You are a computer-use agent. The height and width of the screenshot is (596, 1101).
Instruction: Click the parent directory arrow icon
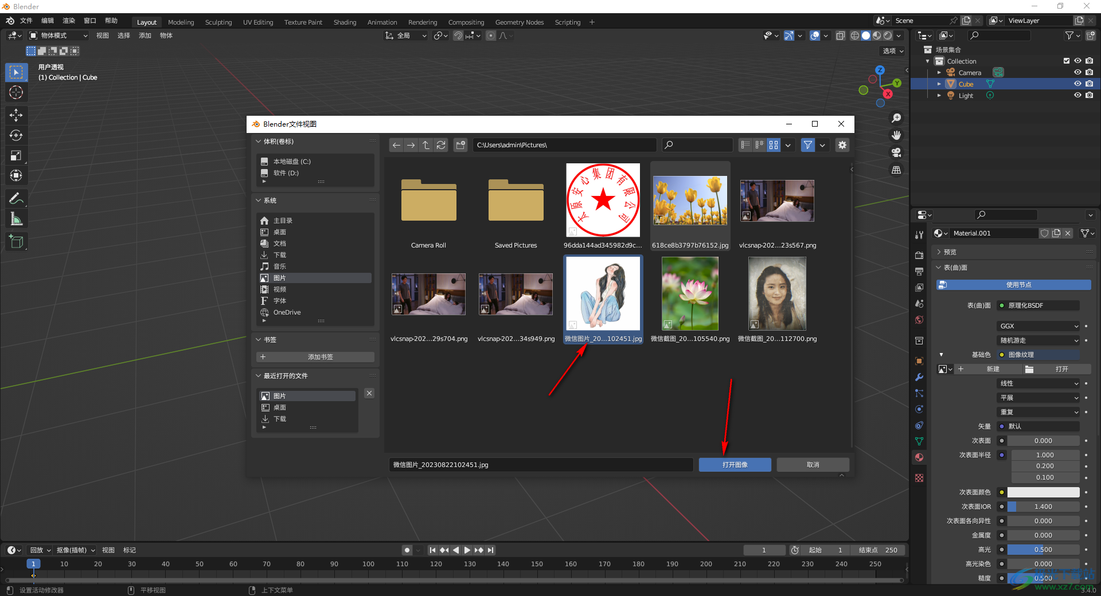[x=426, y=146]
